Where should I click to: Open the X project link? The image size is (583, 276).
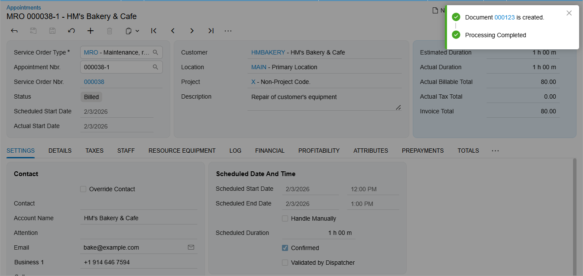coord(253,82)
